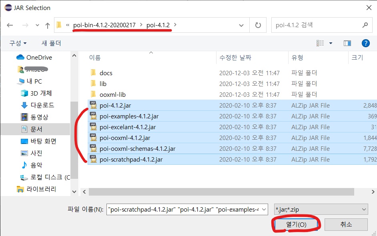Open help with the question mark icon
Viewport: 377px width, 236px height.
pos(365,43)
